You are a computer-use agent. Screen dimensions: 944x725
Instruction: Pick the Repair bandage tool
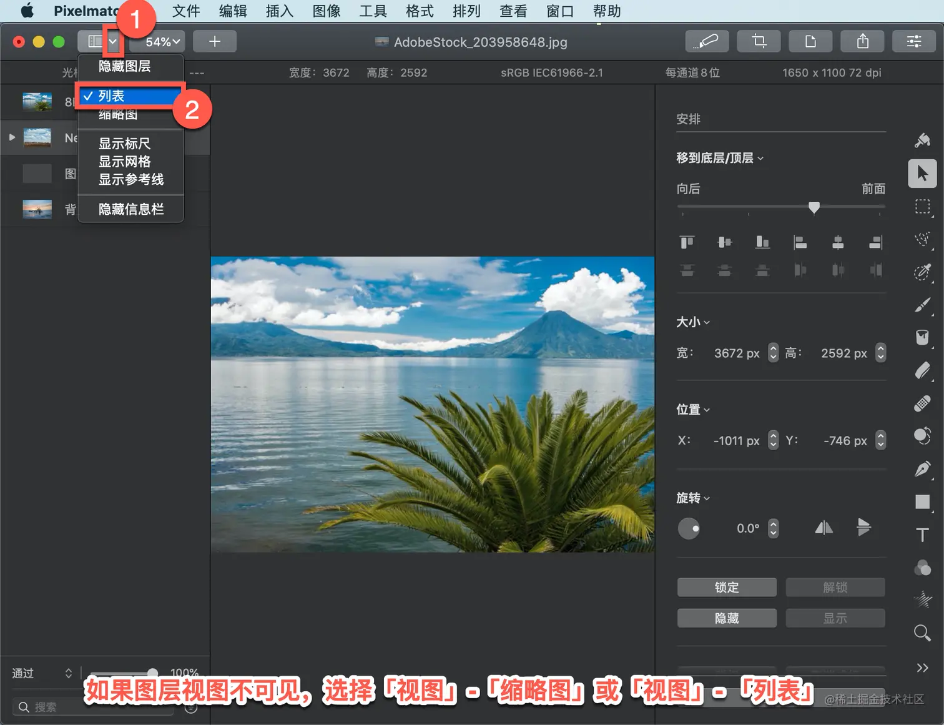coord(922,403)
